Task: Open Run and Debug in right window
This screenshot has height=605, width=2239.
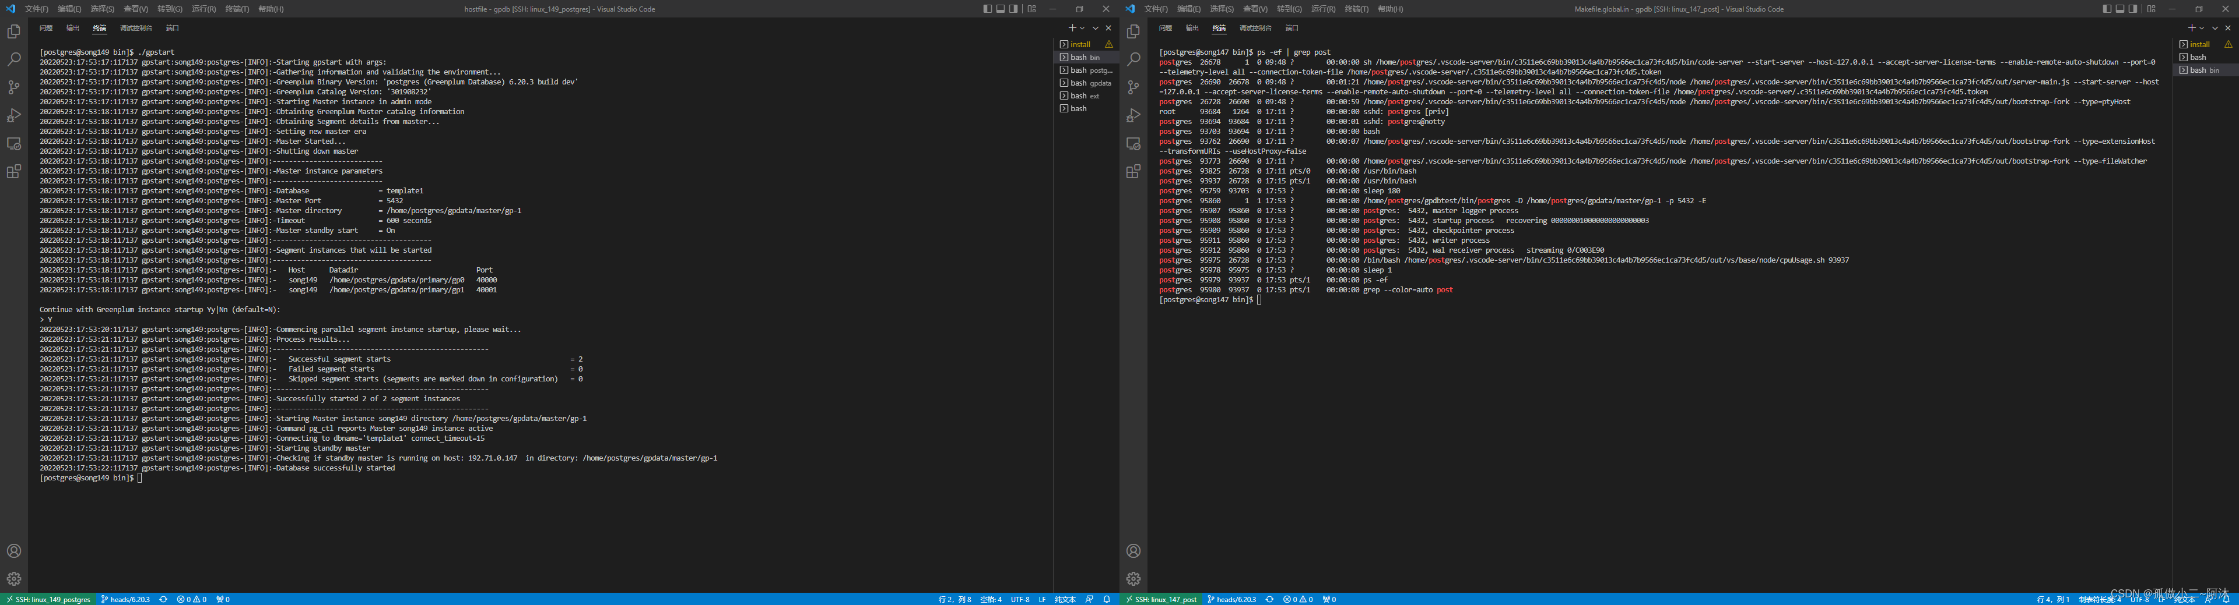Action: click(1133, 115)
